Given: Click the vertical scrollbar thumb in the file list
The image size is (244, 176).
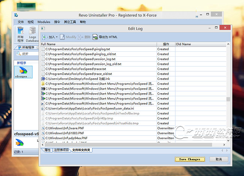Looking at the screenshot, I should [228, 99].
